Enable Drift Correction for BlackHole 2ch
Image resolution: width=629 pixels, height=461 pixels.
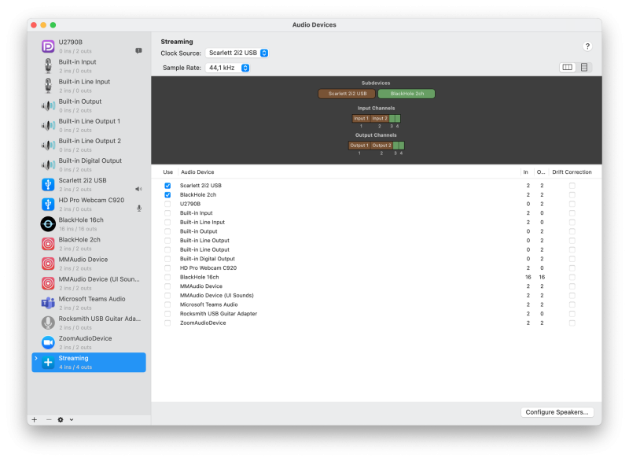(572, 195)
